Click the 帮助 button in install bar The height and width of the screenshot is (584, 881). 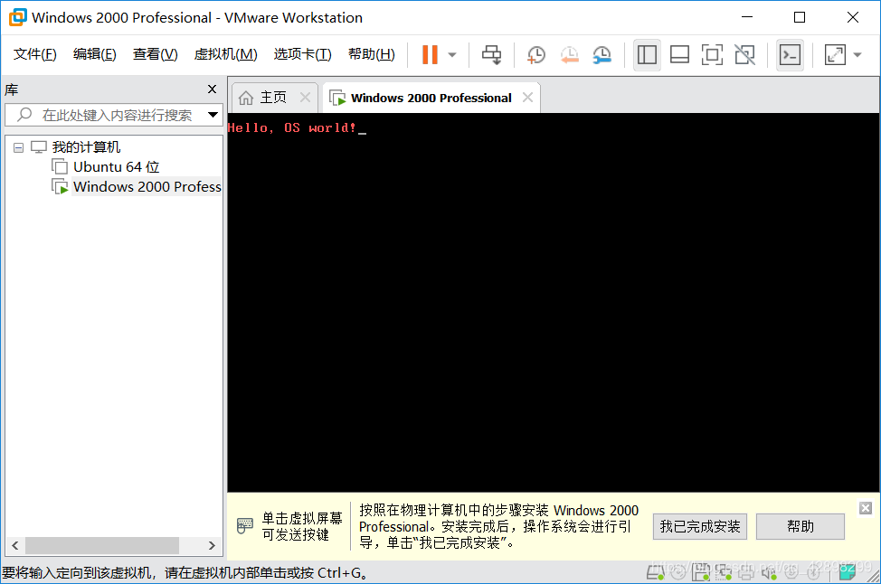point(800,527)
